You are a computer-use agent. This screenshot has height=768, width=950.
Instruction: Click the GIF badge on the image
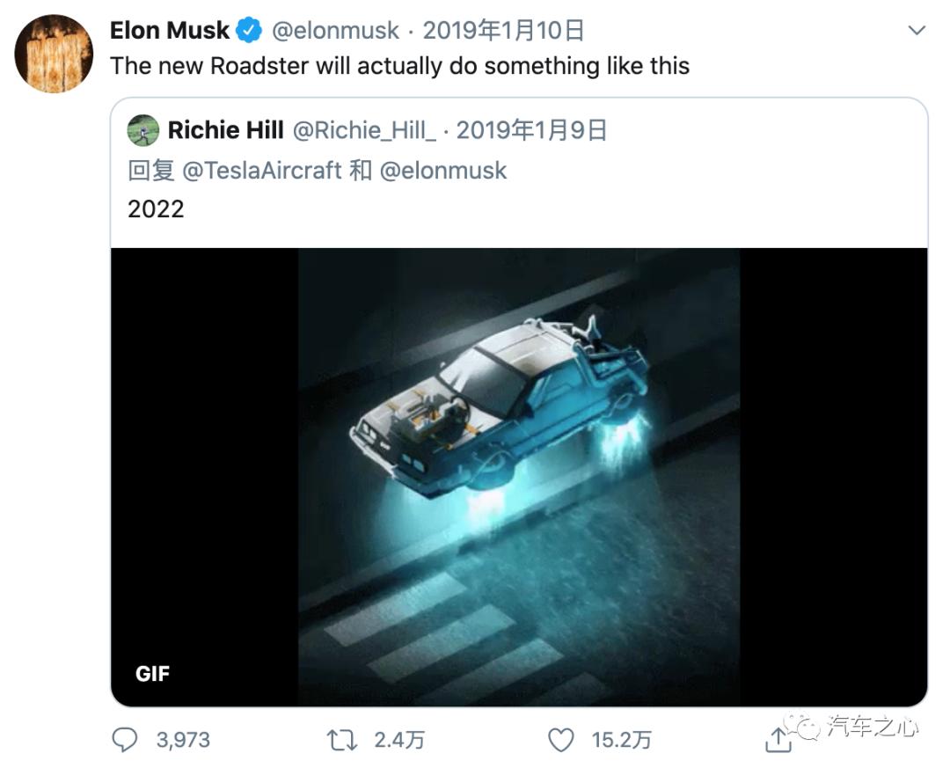(x=152, y=674)
